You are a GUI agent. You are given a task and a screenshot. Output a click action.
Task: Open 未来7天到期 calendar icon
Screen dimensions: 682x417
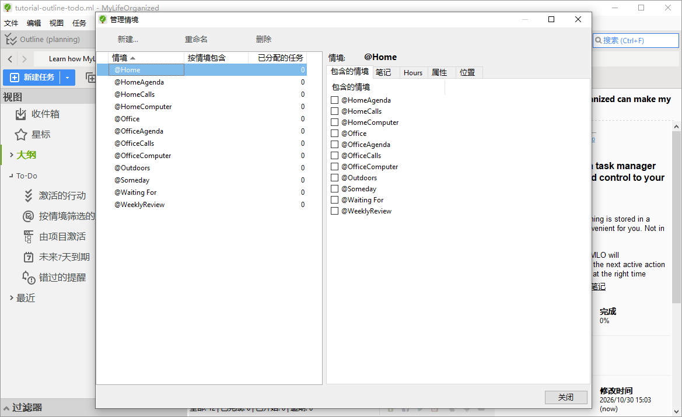click(28, 257)
